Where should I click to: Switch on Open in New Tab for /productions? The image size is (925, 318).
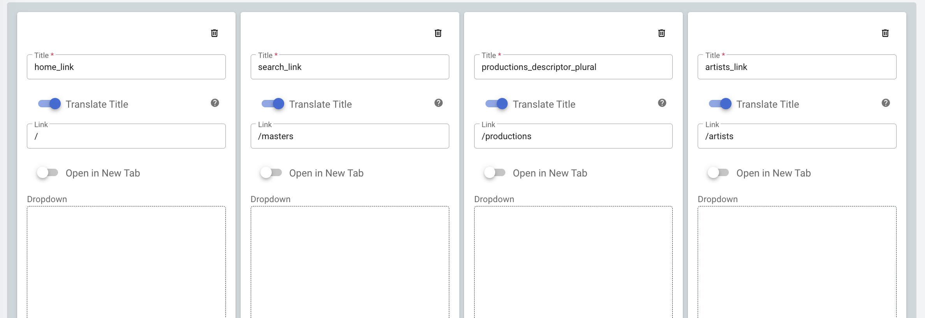tap(495, 173)
